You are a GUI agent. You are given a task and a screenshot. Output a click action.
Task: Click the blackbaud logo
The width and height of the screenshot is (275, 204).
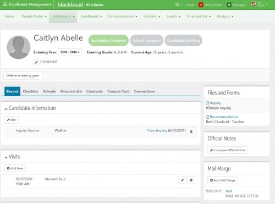70,4
